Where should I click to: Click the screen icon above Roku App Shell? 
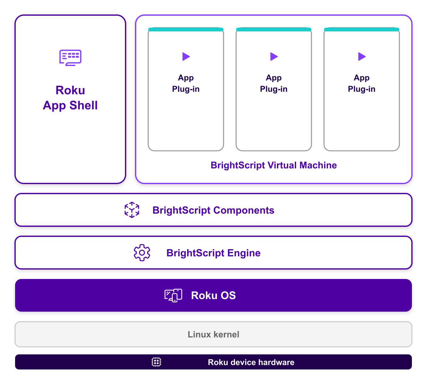(x=70, y=58)
